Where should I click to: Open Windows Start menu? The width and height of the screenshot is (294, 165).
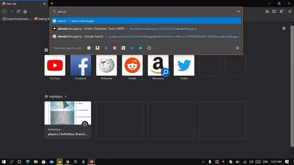(x=4, y=162)
